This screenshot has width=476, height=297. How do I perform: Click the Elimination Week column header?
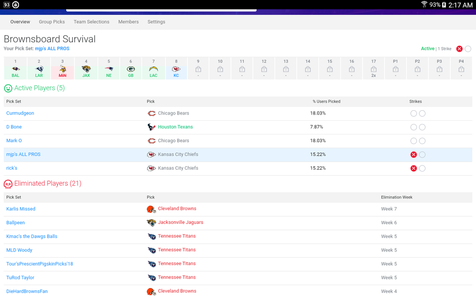[x=397, y=197]
